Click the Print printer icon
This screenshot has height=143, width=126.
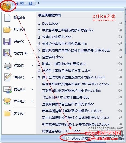(x=8, y=65)
